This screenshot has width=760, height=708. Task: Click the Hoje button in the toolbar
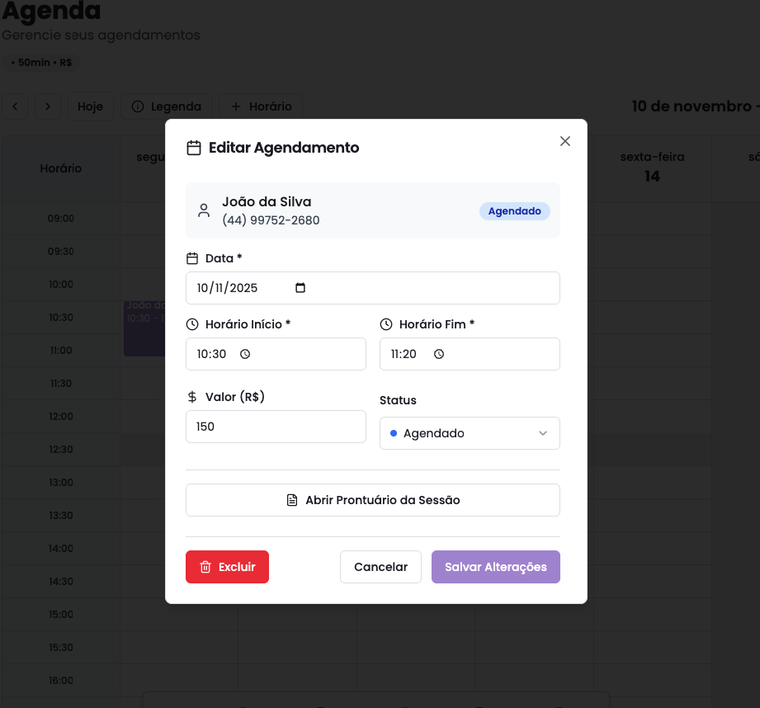tap(91, 106)
